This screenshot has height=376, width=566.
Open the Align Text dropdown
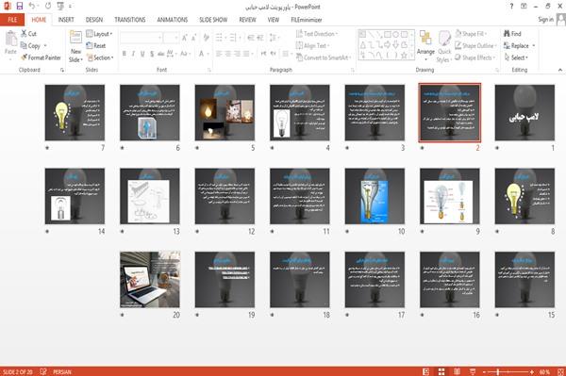coord(312,46)
